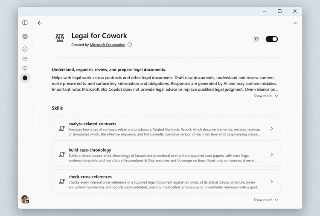Open the user profile avatar

click(x=25, y=199)
